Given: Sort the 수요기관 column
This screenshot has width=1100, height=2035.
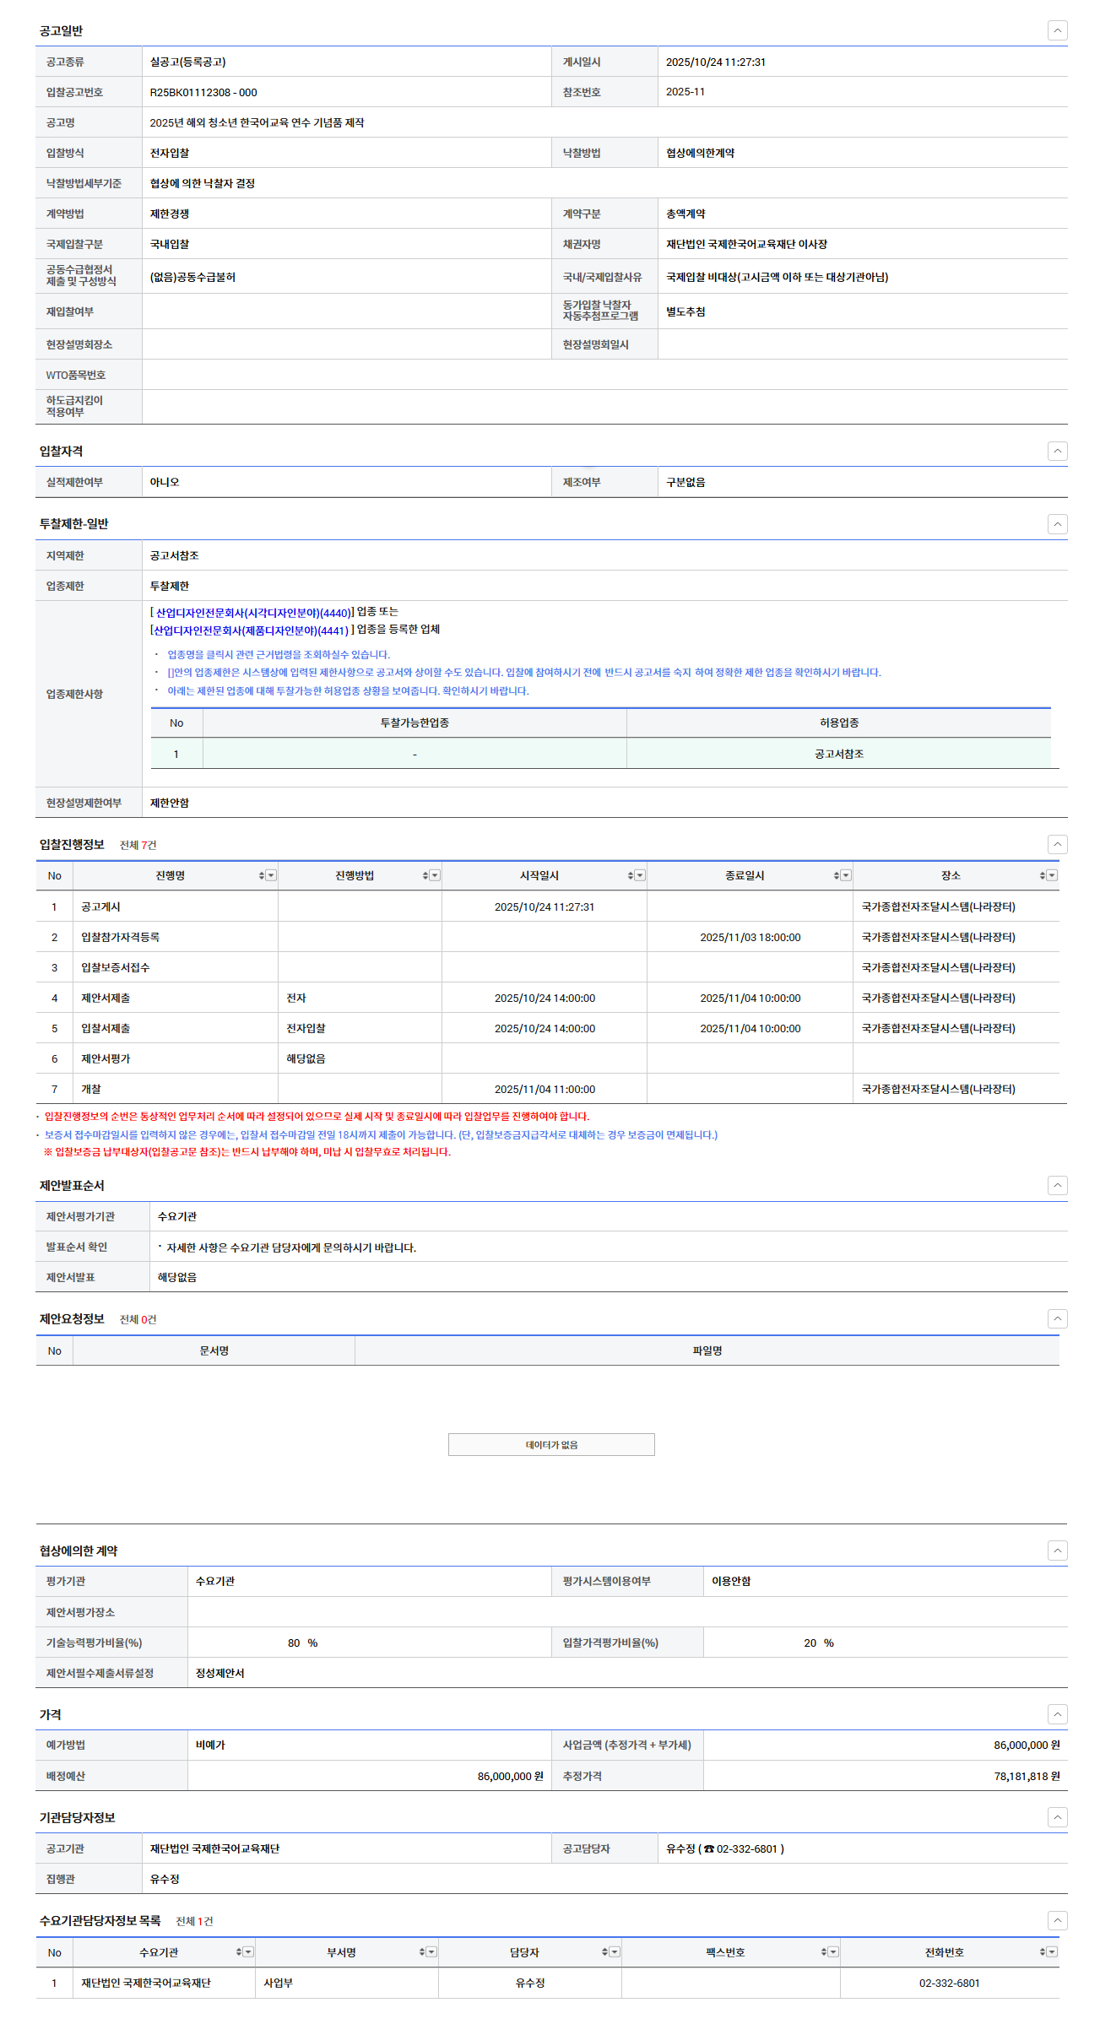Looking at the screenshot, I should click(x=239, y=1951).
